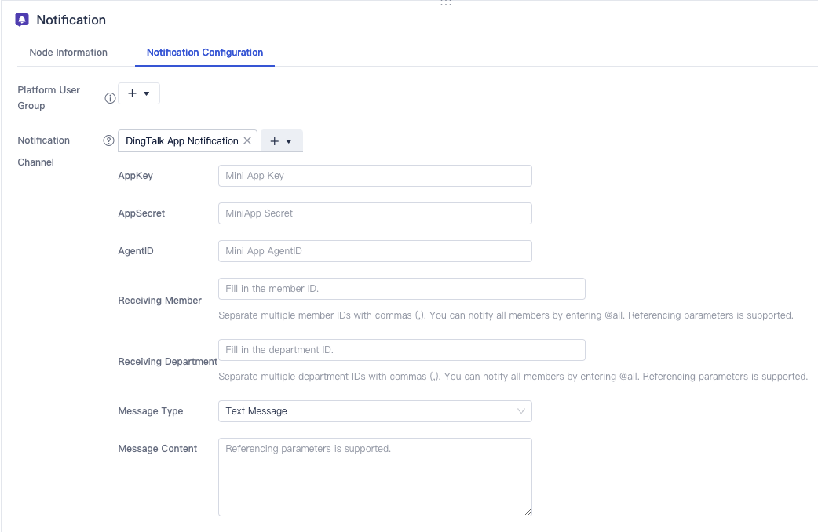Click the Platform User Group info icon
Viewport: 818px width, 532px height.
tap(110, 98)
